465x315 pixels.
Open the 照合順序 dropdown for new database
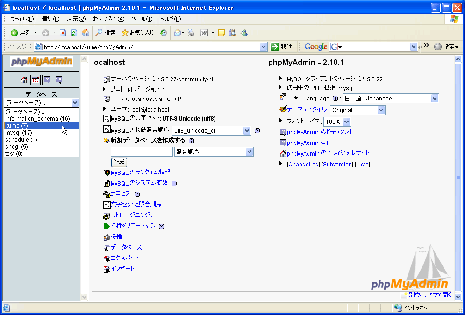[x=214, y=152]
